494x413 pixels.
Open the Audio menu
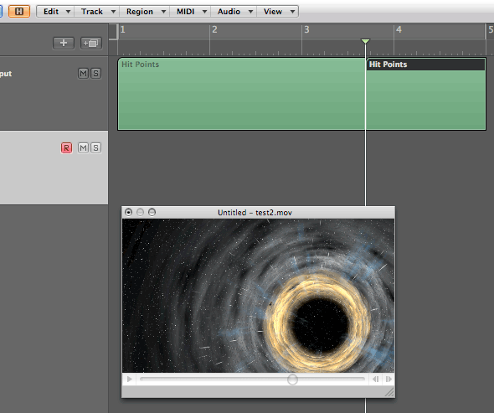click(234, 12)
